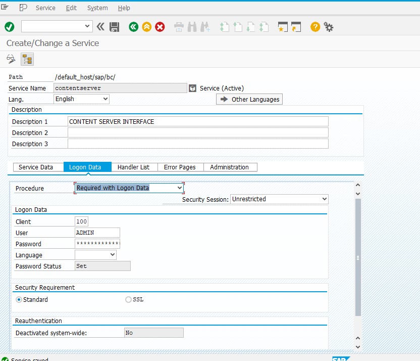Choose the SSL security radio button
The height and width of the screenshot is (361, 420).
pos(128,299)
